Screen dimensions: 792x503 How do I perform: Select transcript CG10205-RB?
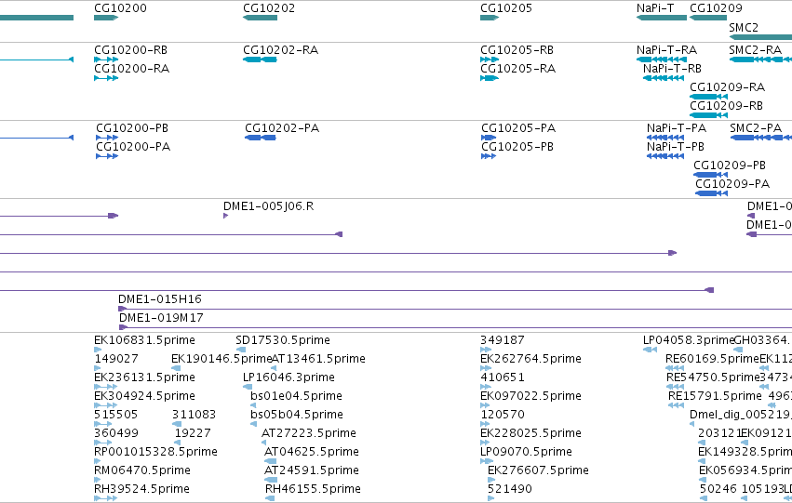point(490,60)
